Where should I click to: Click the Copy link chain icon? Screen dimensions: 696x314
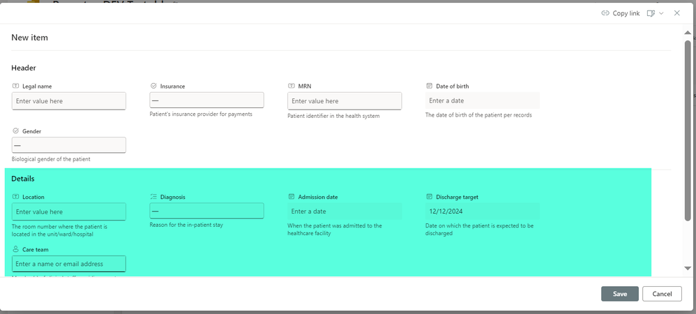(605, 13)
